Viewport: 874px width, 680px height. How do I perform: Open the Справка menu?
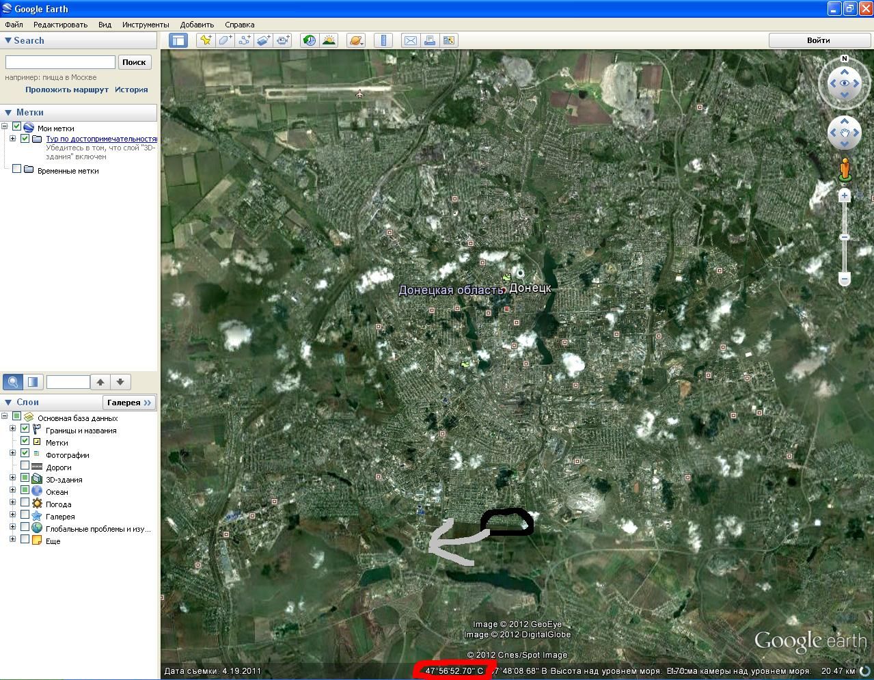pos(239,25)
